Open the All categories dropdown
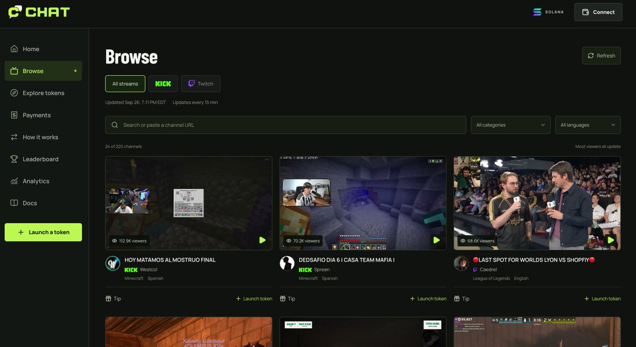Viewport: 636px width, 347px height. (510, 125)
